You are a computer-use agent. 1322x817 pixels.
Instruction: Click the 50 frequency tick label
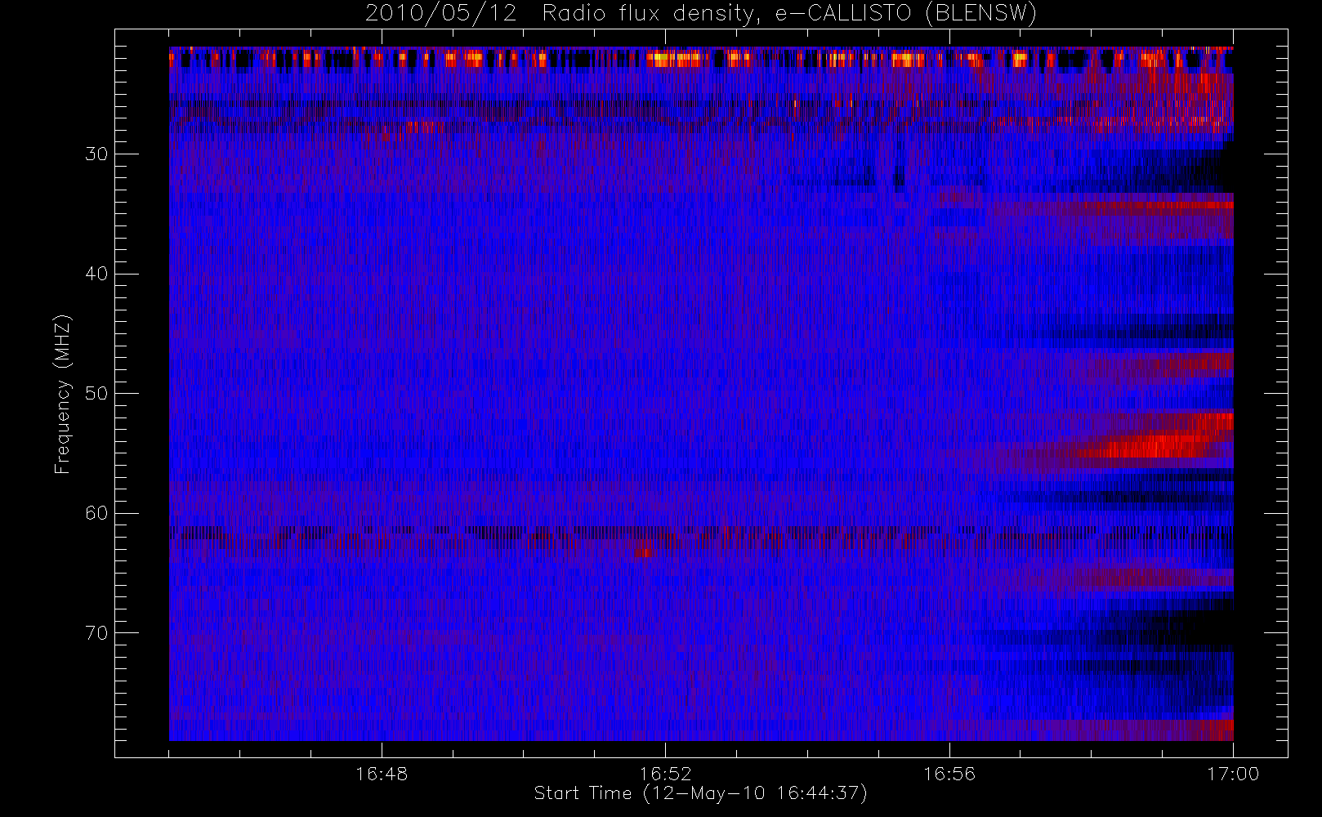96,394
